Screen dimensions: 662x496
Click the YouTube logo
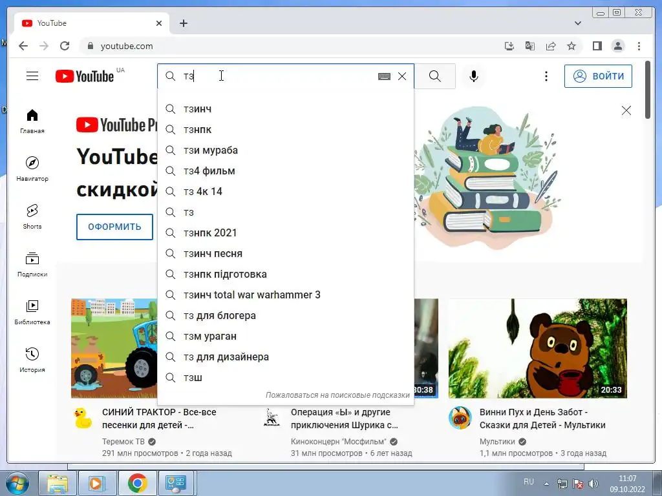pos(85,76)
